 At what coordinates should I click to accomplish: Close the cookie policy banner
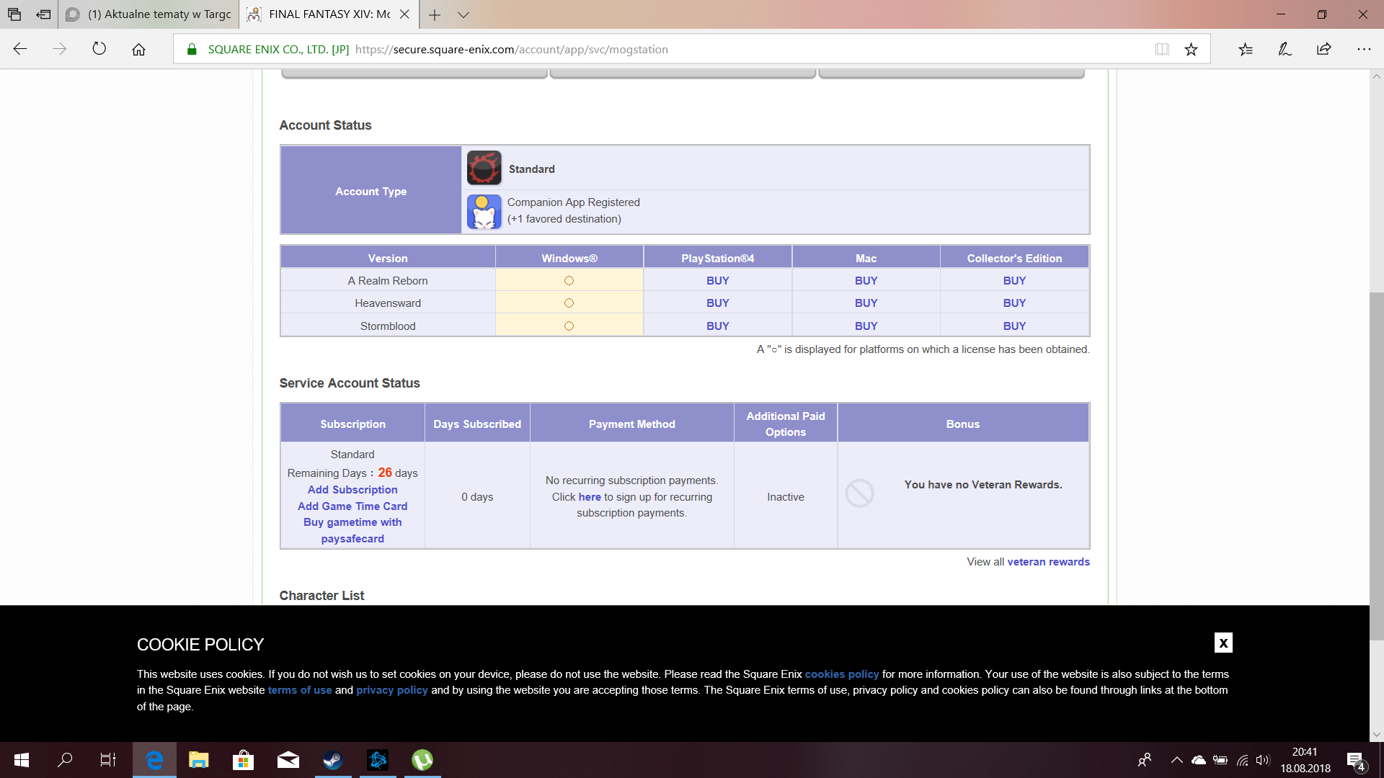point(1223,643)
